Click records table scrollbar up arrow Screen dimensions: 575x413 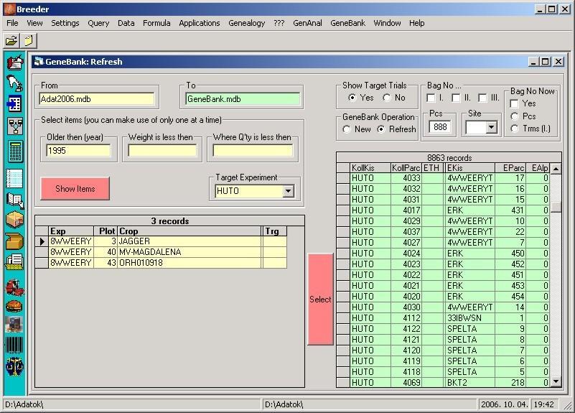point(556,169)
